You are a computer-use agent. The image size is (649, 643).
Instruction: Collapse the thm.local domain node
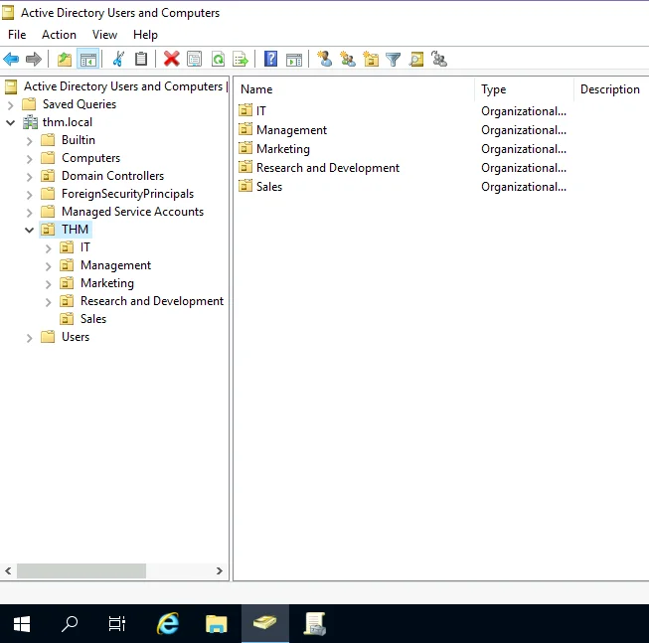click(10, 122)
